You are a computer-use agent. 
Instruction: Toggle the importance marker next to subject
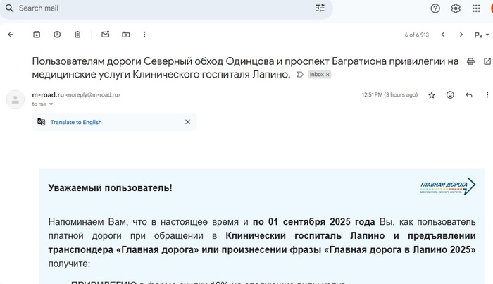coord(299,75)
